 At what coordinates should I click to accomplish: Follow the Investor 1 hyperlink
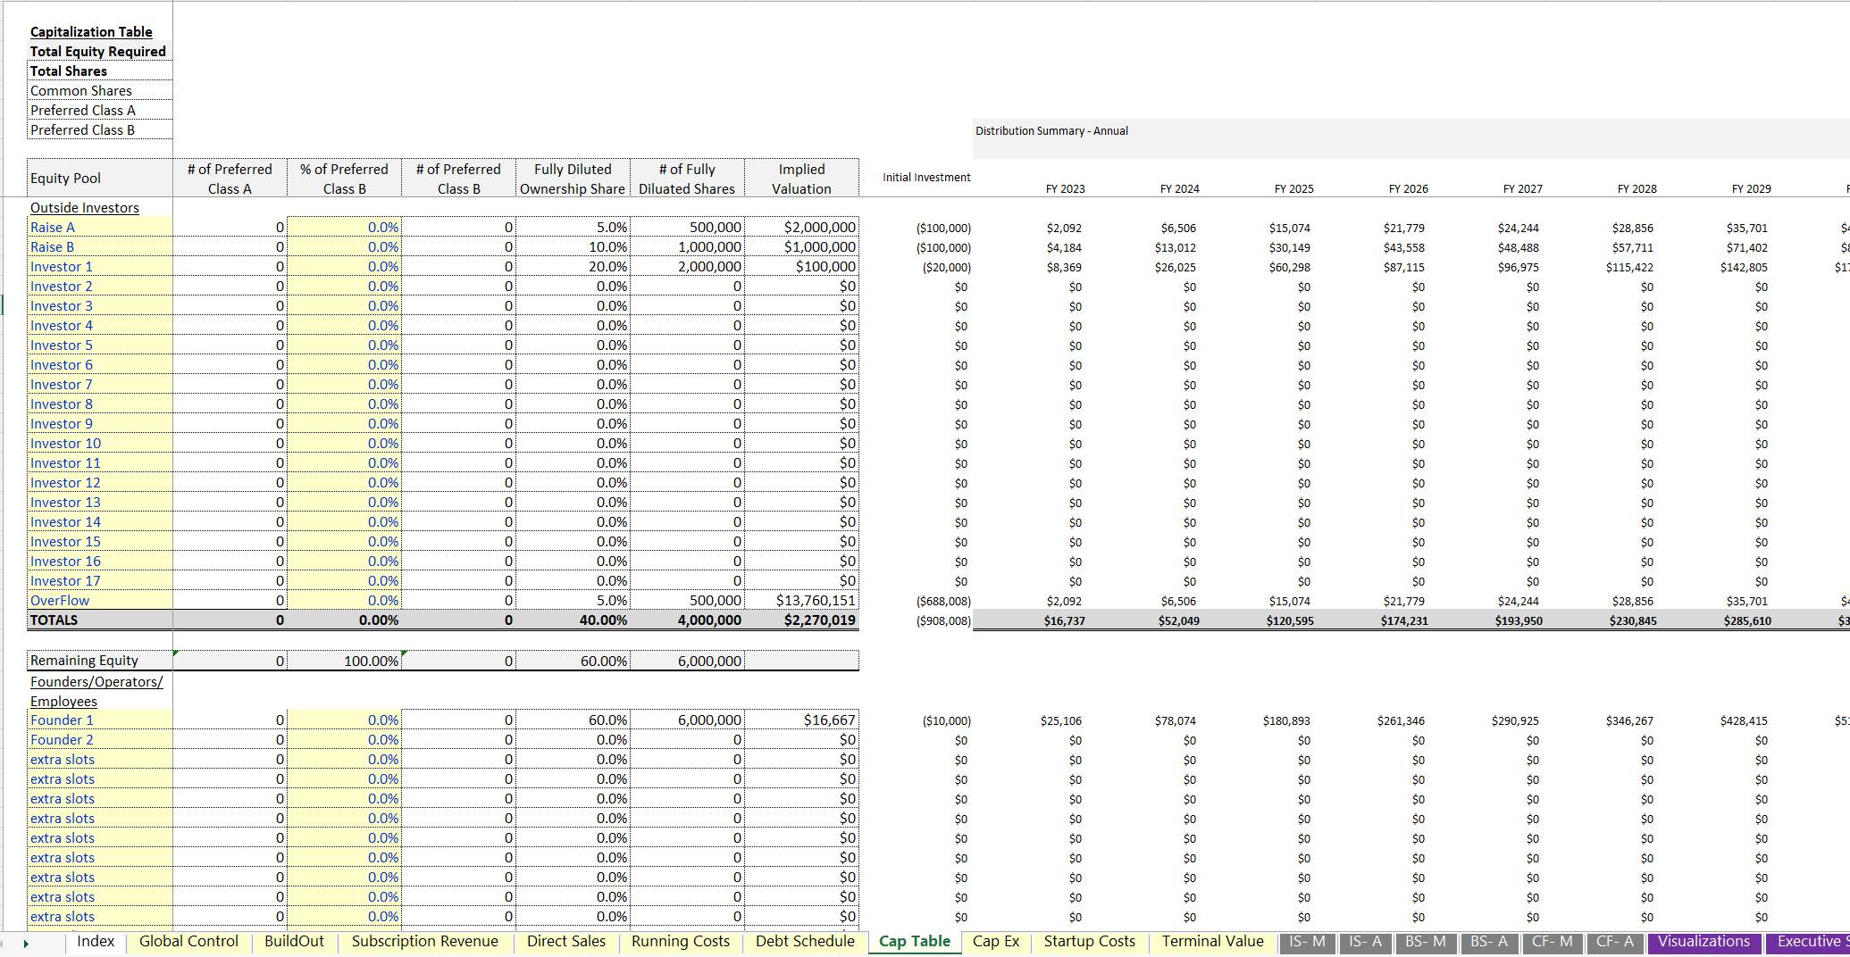point(61,266)
